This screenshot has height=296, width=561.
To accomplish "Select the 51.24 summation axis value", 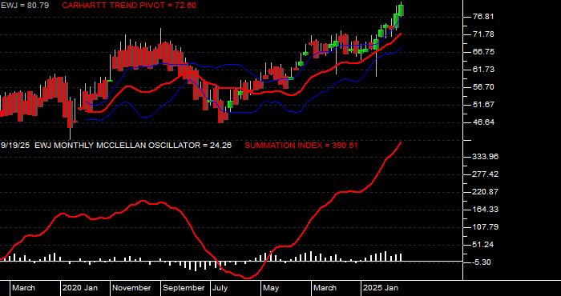I will (483, 245).
